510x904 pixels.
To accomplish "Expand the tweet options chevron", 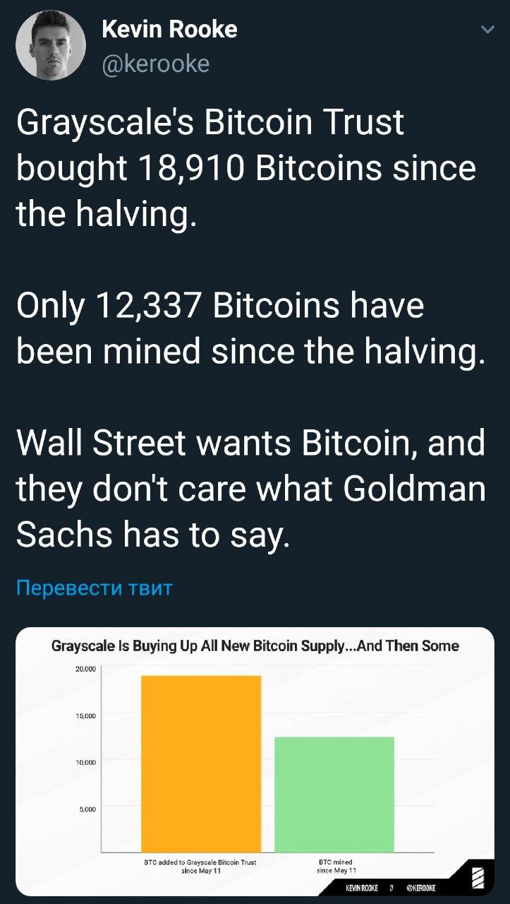I will pos(487,30).
